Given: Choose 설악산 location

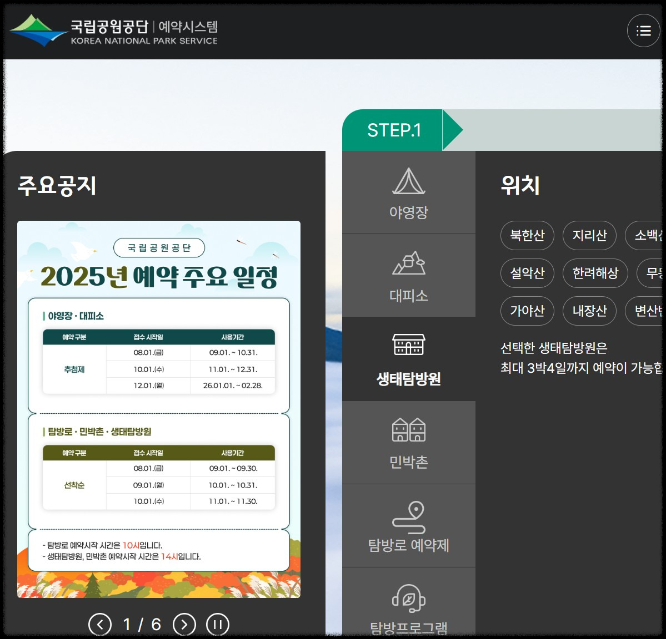Looking at the screenshot, I should (x=527, y=273).
